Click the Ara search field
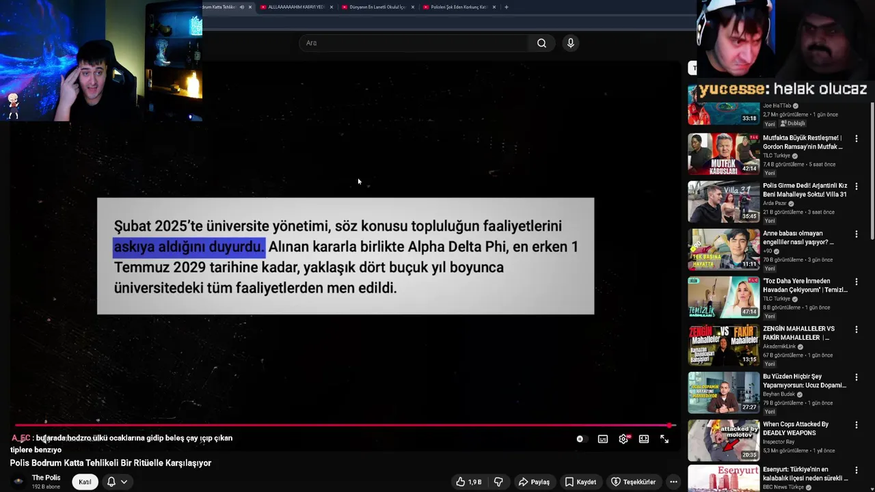Viewport: 875px width, 492px height. point(413,43)
